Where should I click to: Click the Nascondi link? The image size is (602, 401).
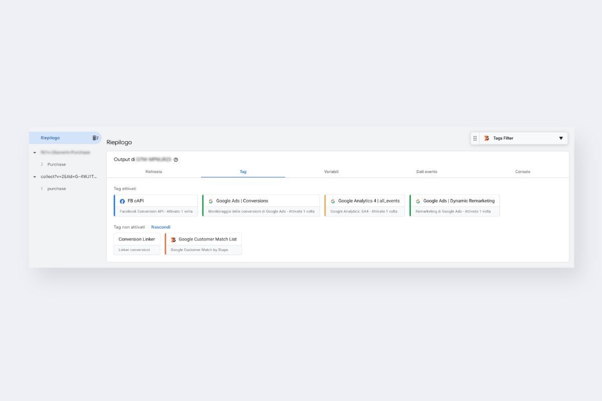[x=161, y=227]
